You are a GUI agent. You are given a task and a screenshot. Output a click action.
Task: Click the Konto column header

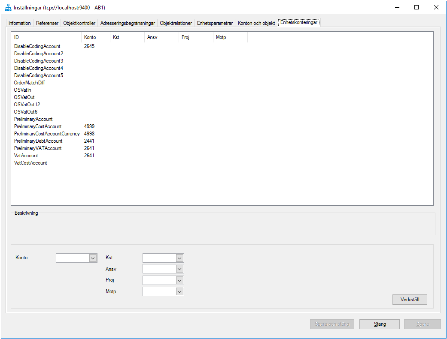coord(89,37)
